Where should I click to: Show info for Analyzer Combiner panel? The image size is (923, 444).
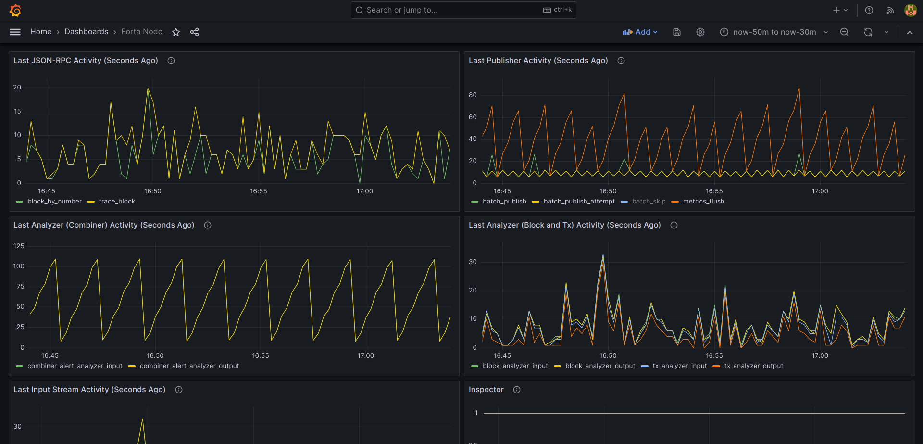(208, 225)
